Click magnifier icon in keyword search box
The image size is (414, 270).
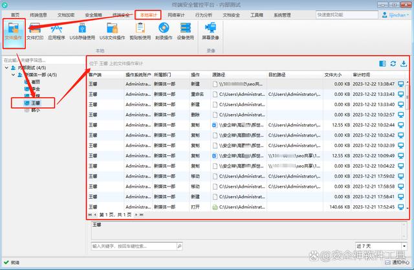tap(179, 246)
